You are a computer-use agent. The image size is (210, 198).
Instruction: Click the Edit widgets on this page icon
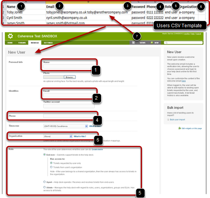pos(180,128)
